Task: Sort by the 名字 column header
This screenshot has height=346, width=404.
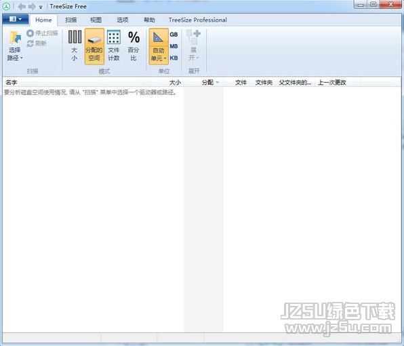Action: pyautogui.click(x=73, y=83)
